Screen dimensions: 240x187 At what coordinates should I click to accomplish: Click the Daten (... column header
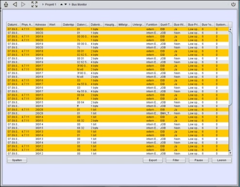pos(83,25)
